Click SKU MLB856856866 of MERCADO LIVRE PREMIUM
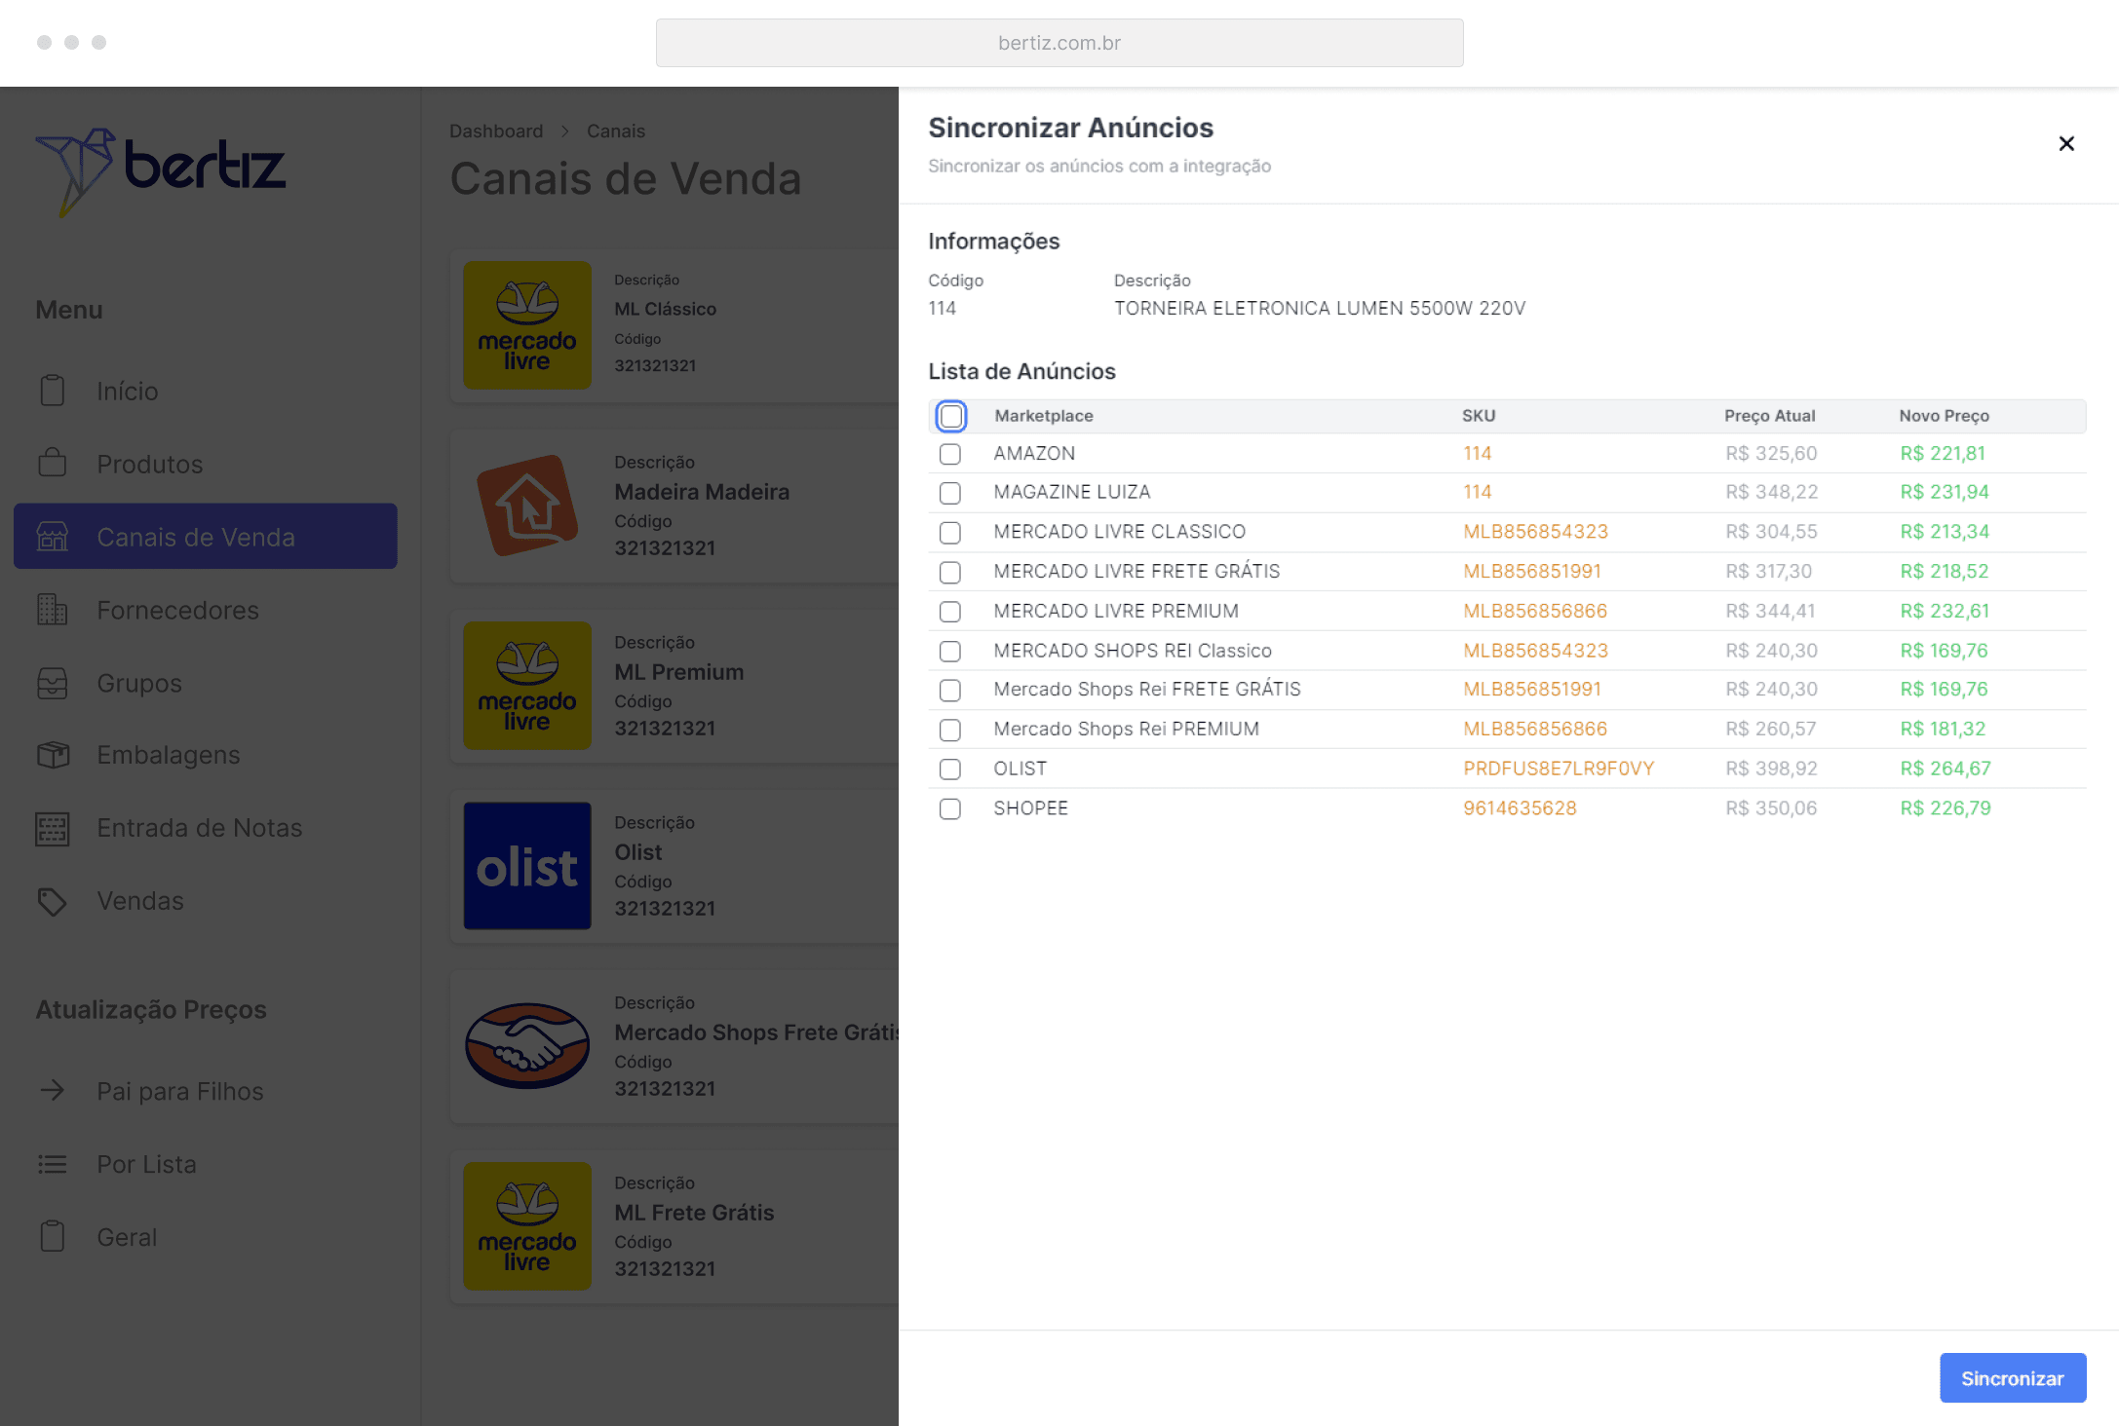 [1535, 611]
